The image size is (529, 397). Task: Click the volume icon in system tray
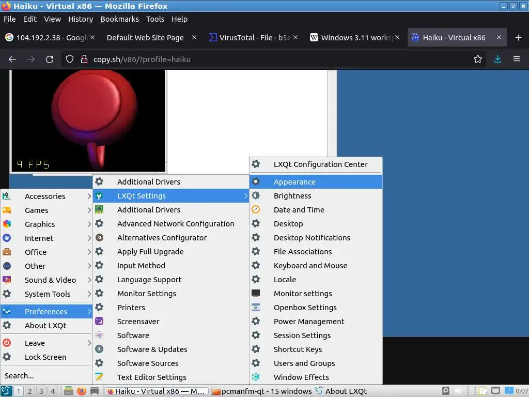[458, 391]
